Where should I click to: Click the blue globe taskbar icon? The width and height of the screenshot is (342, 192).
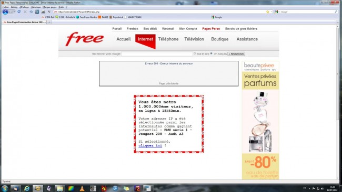click(115, 188)
